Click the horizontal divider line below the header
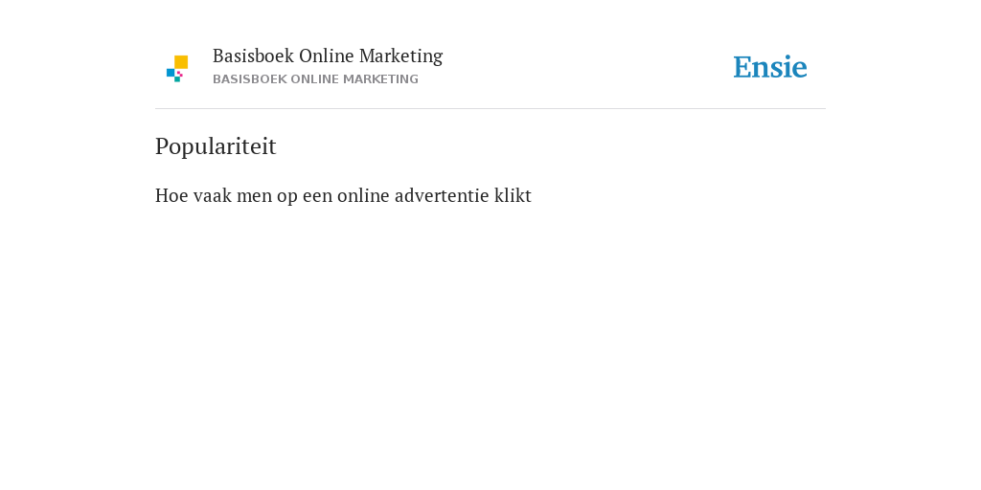Screen dimensions: 981x490 coord(490,109)
